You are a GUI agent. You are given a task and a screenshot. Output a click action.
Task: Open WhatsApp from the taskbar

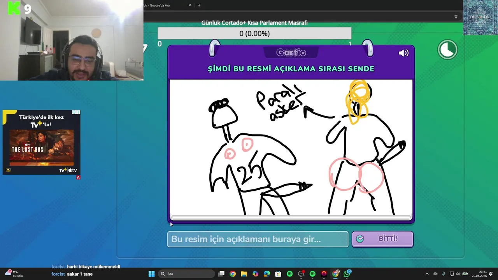click(x=347, y=274)
